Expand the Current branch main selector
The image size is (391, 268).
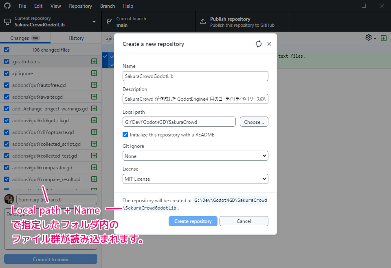pyautogui.click(x=148, y=22)
